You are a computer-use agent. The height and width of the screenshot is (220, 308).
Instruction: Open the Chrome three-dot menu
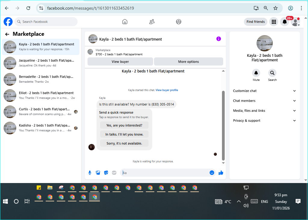click(x=301, y=8)
